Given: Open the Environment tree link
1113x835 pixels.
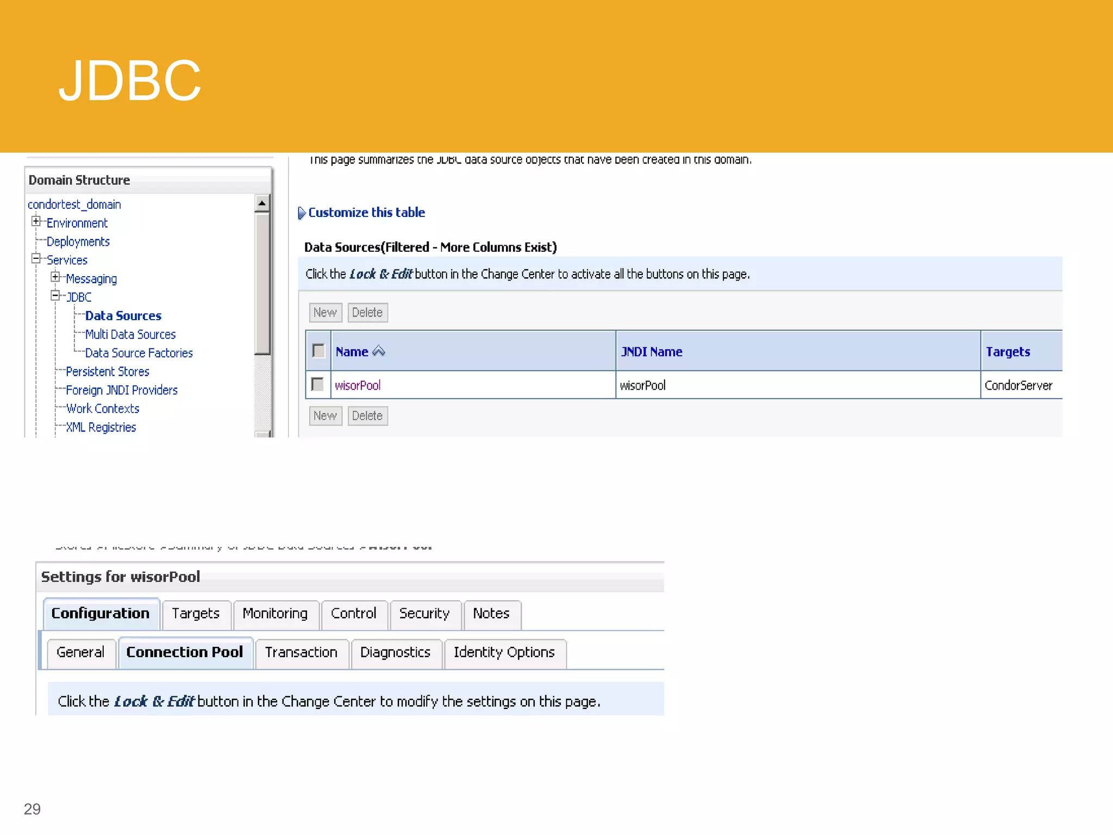Looking at the screenshot, I should (77, 223).
